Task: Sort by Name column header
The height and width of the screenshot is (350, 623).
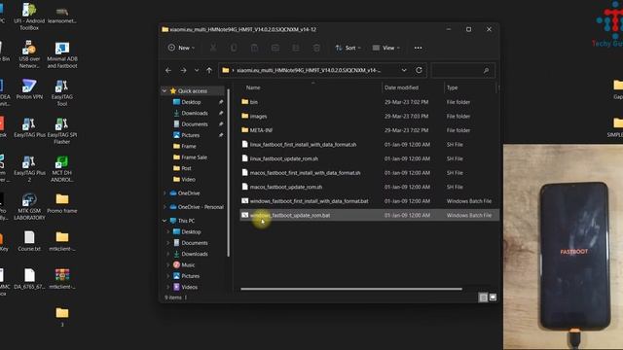Action: tap(253, 87)
